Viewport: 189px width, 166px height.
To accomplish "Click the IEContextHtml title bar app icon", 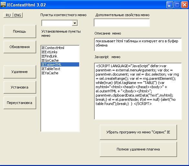I will click(x=3, y=5).
